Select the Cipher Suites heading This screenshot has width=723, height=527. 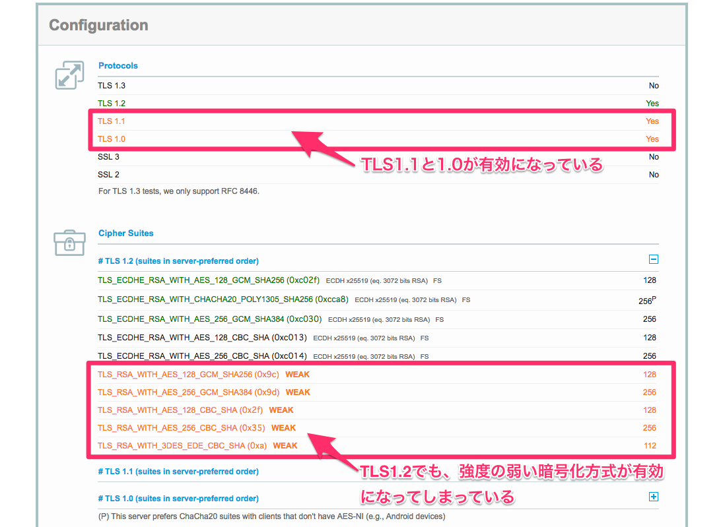coord(125,233)
